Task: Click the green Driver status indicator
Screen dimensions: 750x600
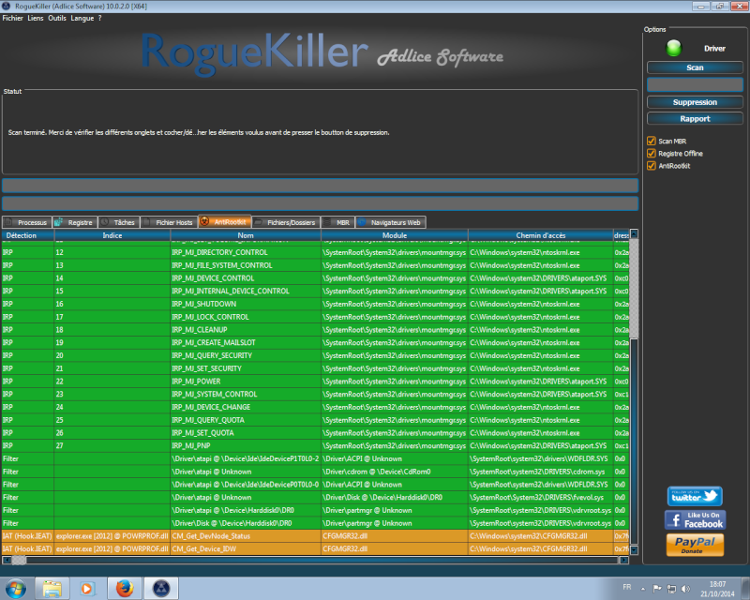Action: 673,48
